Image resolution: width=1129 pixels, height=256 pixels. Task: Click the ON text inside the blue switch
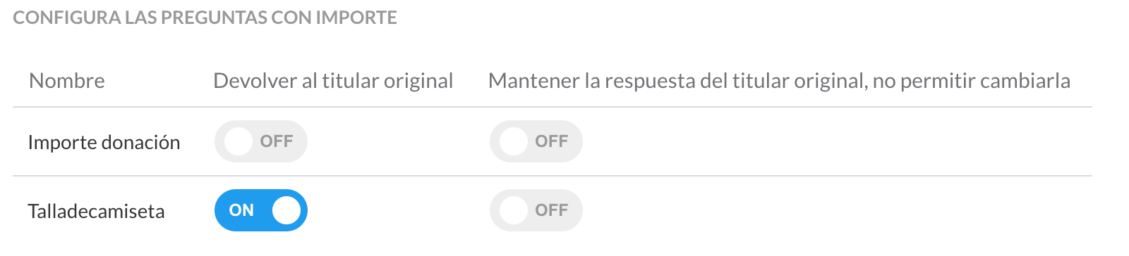[241, 210]
